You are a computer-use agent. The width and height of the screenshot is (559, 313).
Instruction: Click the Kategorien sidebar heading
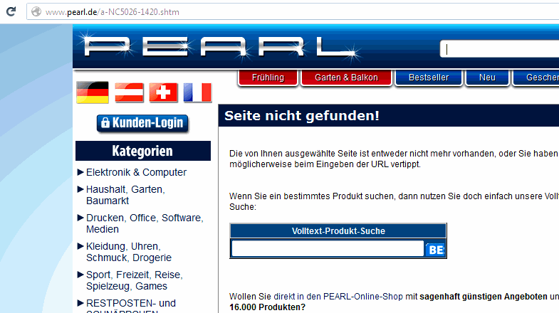(x=142, y=151)
